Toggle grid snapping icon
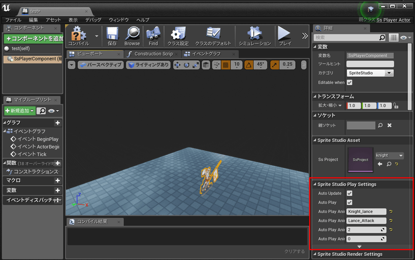415x260 pixels. [x=226, y=65]
